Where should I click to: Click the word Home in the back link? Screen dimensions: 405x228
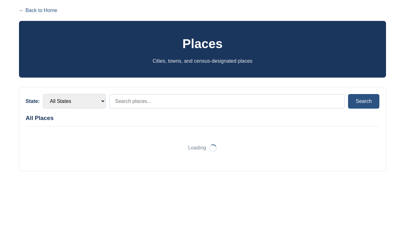click(50, 10)
